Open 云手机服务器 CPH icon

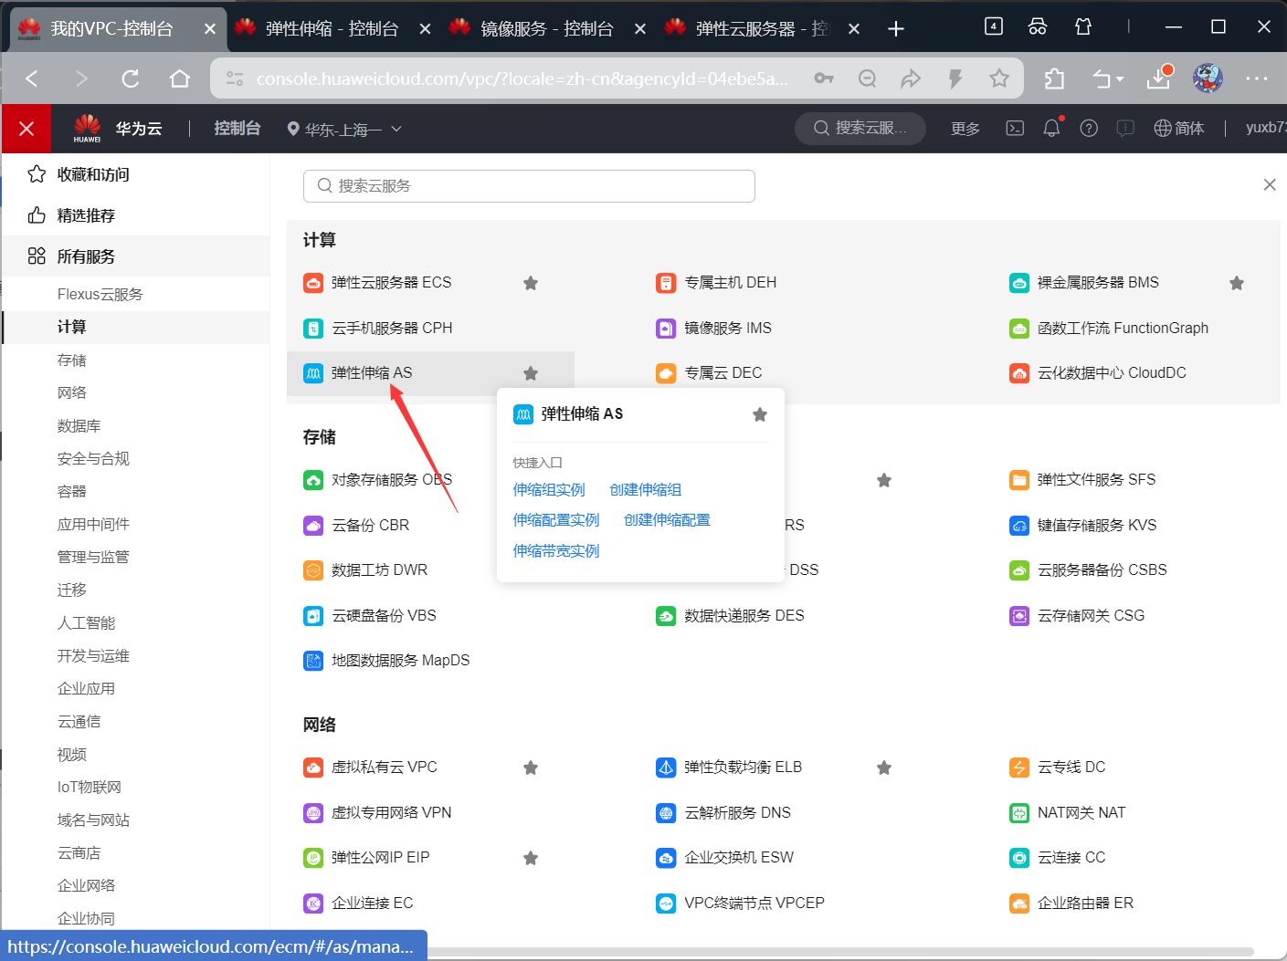click(313, 329)
